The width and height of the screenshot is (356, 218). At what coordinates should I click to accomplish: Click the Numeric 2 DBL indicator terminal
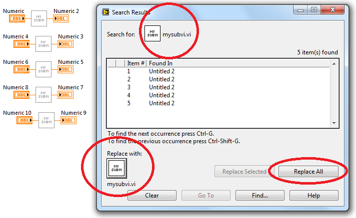[61, 18]
